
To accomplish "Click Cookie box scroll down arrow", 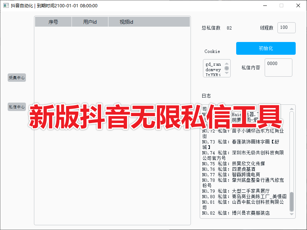I will (227, 73).
